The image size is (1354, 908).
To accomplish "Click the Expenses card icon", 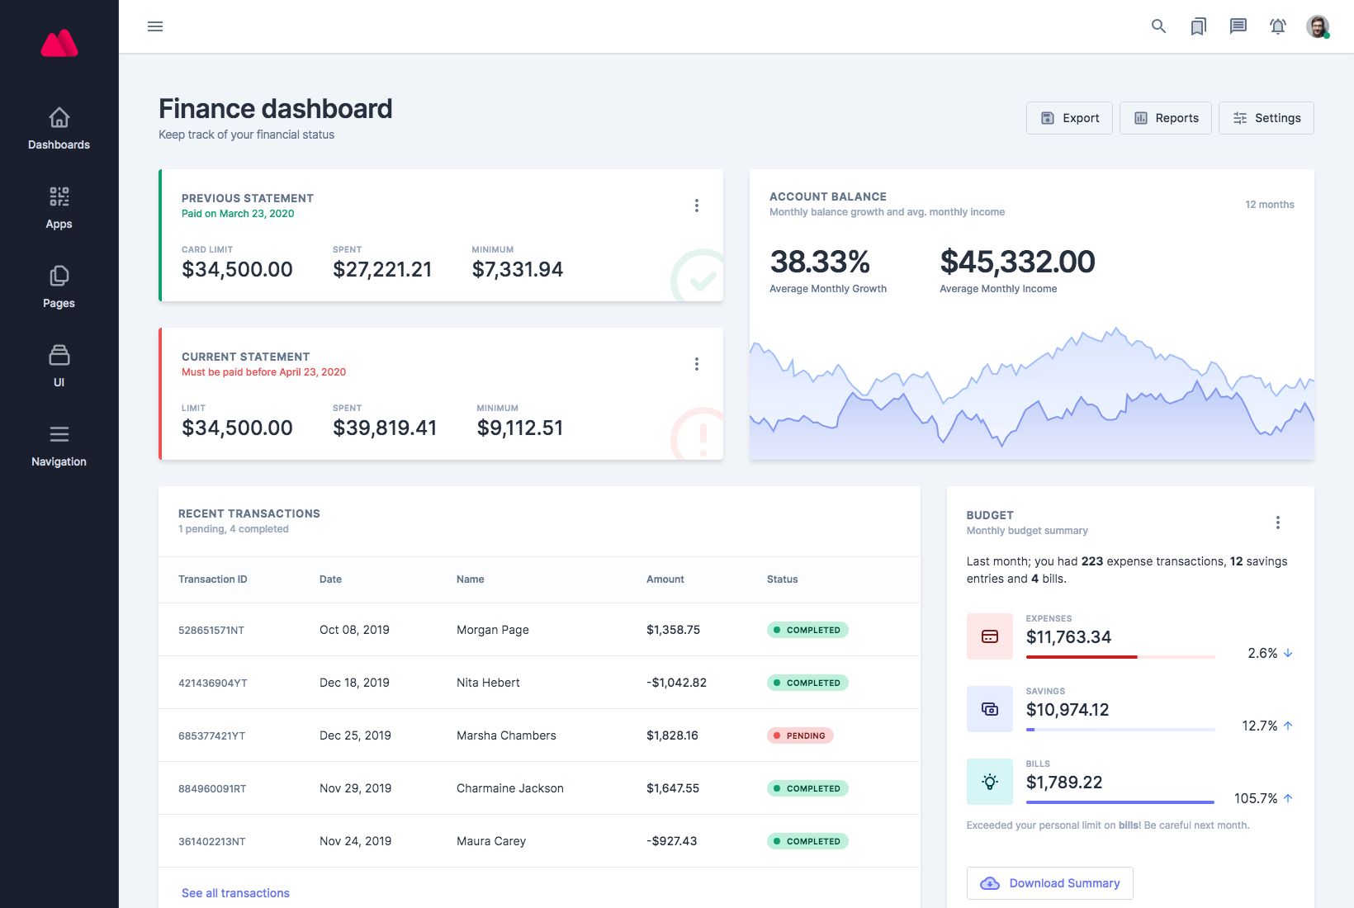I will [989, 636].
